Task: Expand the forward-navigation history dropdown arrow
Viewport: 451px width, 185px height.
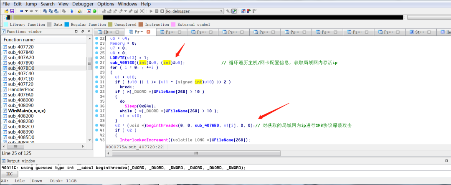Action: point(37,11)
